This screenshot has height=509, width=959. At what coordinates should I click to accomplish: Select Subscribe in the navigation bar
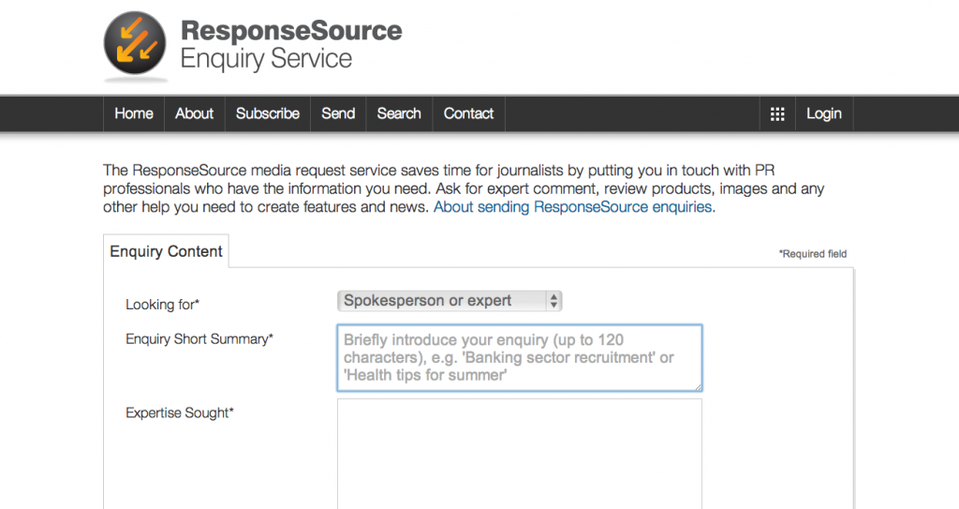click(268, 114)
